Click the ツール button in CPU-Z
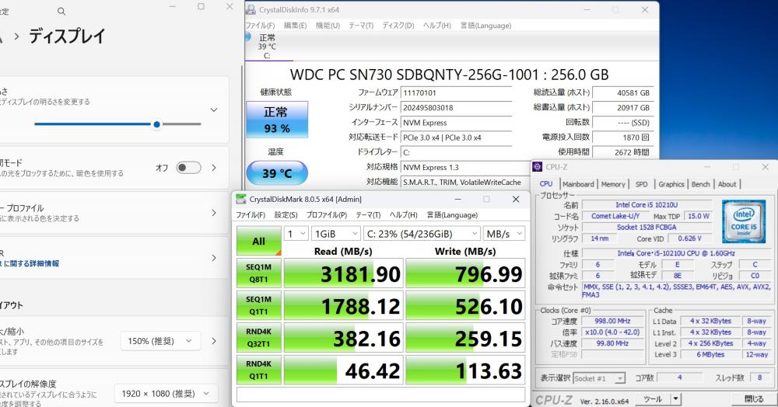The image size is (778, 407). tap(653, 398)
